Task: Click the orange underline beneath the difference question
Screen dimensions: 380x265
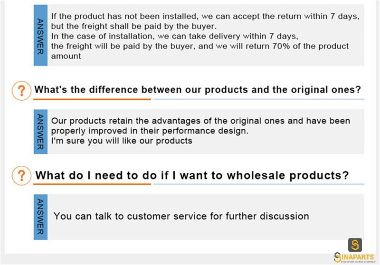Action: click(x=92, y=99)
